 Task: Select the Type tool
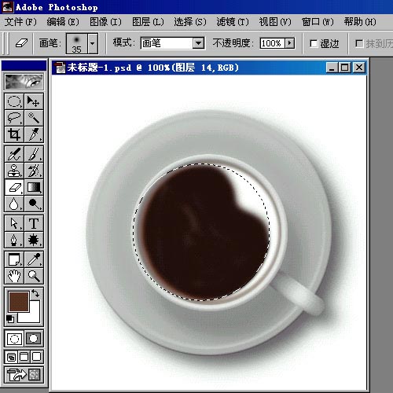coord(34,223)
